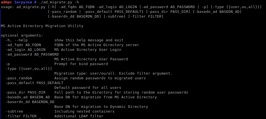Viewport: 266px width, 119px height.
Task: Click 'MS Active Directory Migration Utility' title line
Action: [42, 26]
